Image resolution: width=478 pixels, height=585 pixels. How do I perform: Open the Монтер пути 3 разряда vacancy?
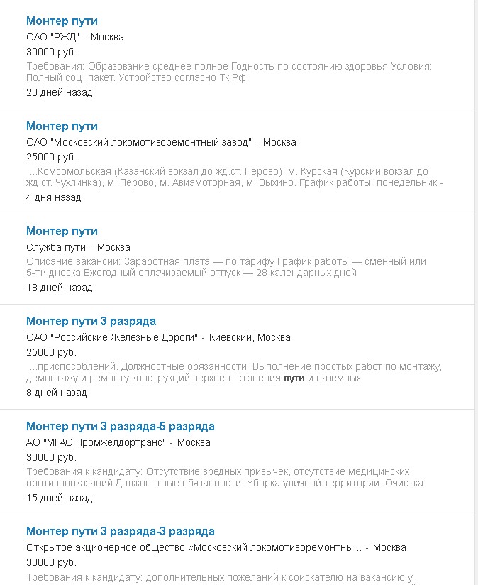pos(91,322)
